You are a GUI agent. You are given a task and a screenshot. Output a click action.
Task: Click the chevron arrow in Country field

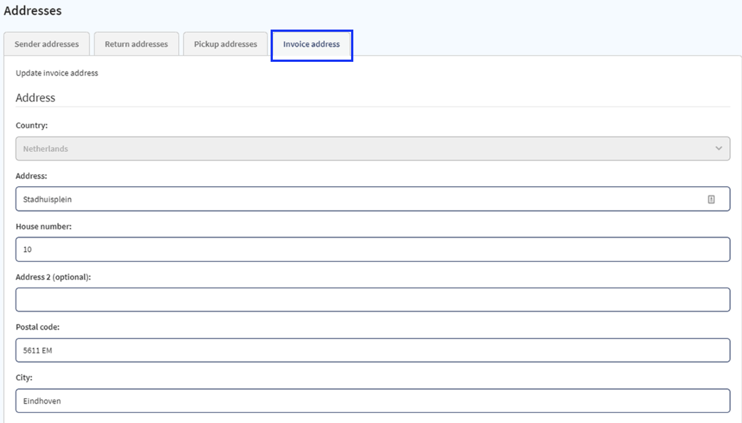(x=719, y=148)
